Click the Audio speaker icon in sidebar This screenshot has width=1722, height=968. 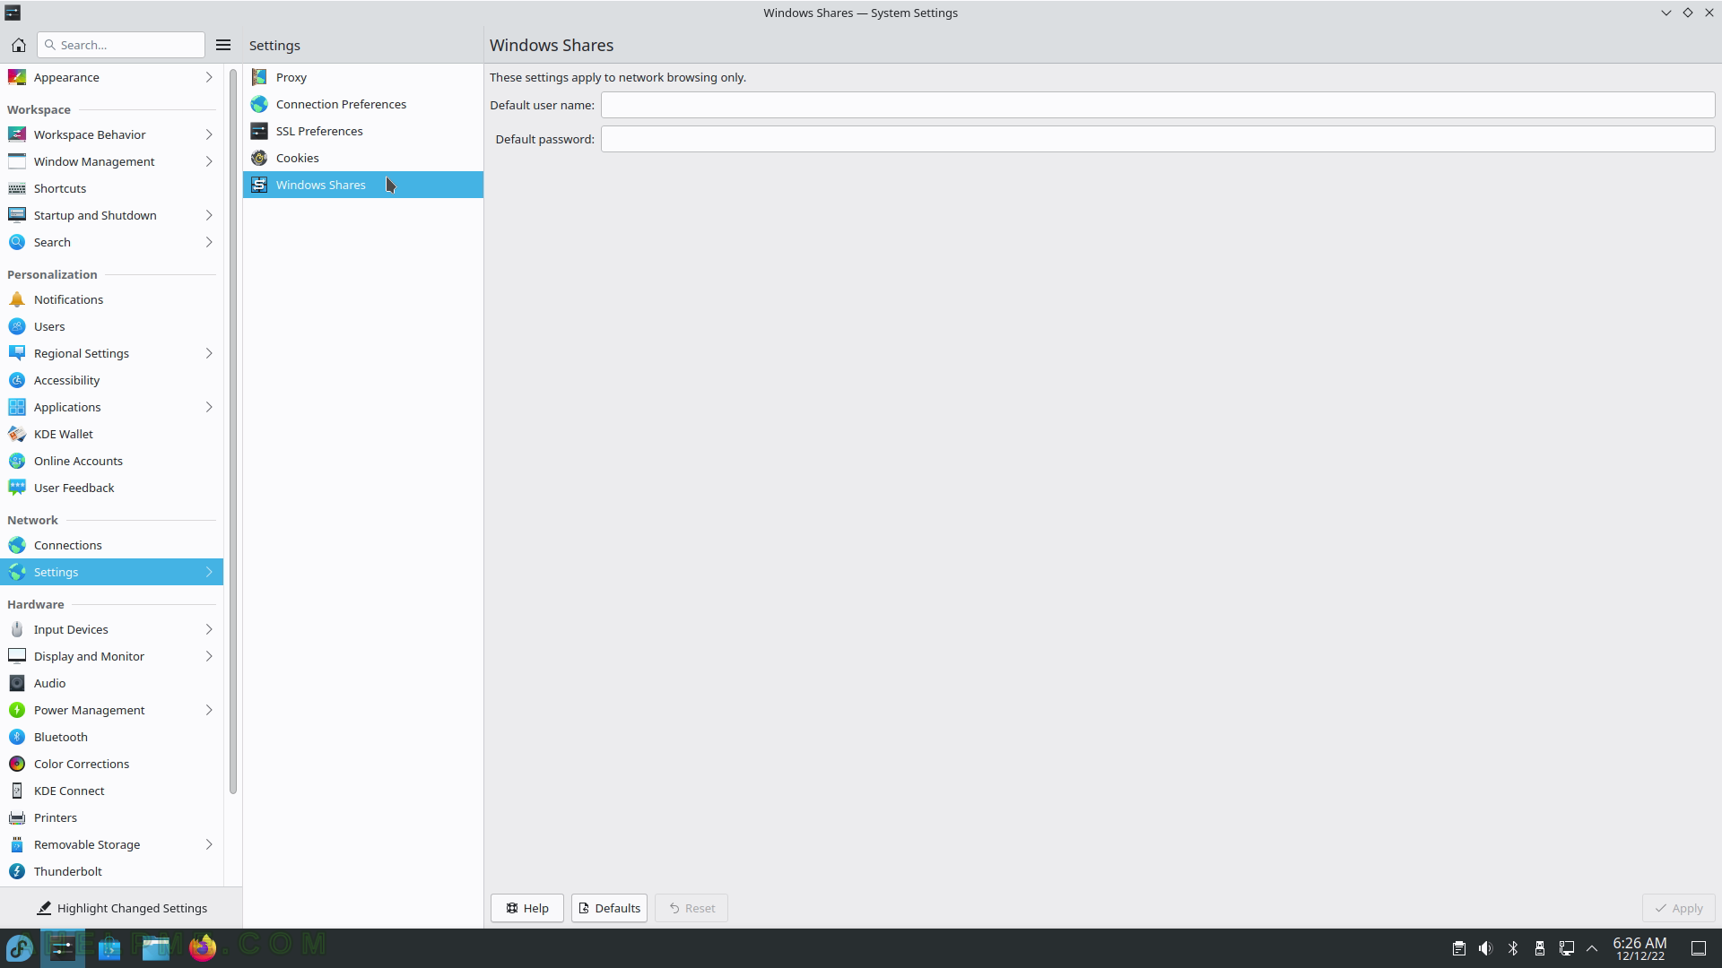(x=17, y=683)
